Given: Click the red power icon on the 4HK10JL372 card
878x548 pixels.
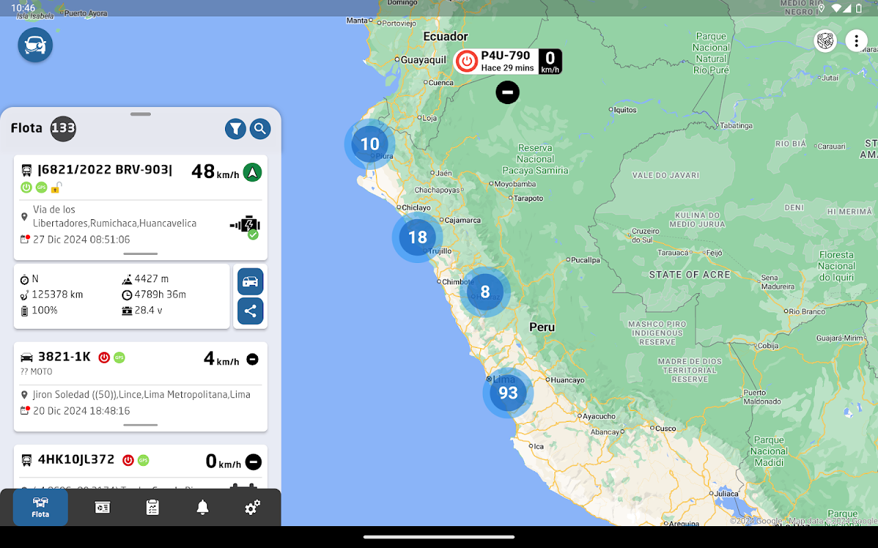Looking at the screenshot, I should 128,460.
